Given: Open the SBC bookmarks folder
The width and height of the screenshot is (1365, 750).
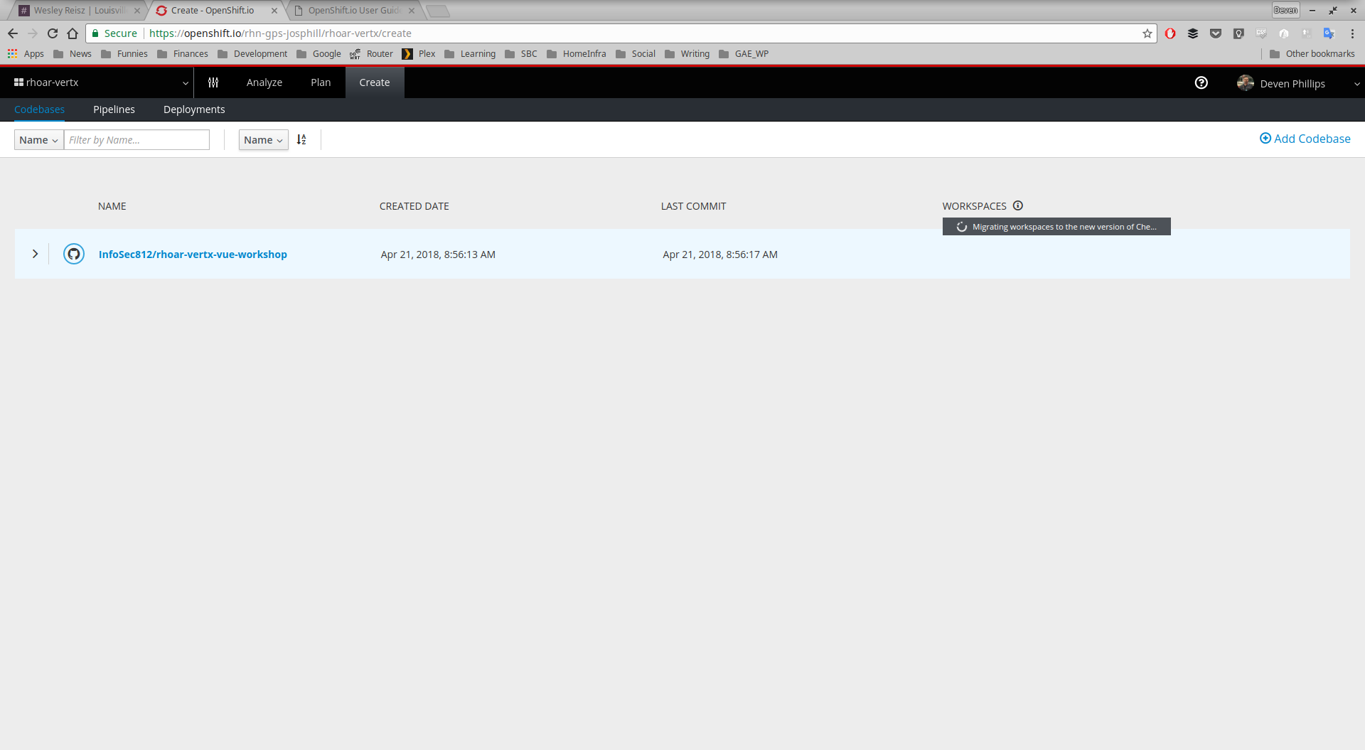Looking at the screenshot, I should point(521,54).
